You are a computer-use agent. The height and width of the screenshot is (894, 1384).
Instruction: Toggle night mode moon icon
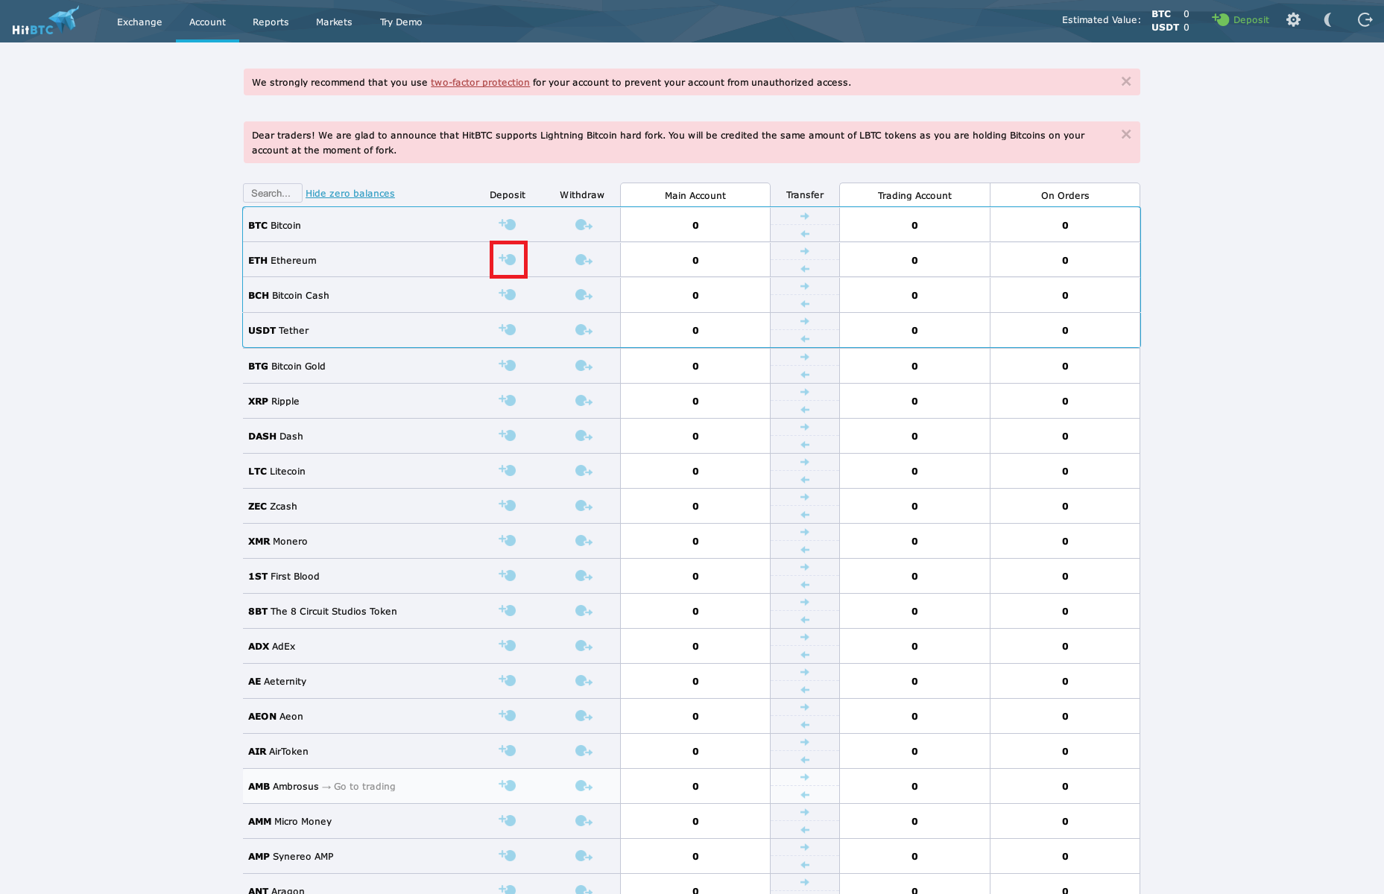(1328, 20)
